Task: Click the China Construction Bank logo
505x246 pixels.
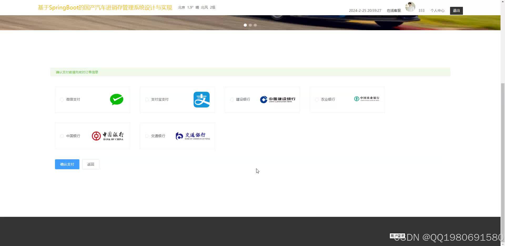Action: [x=277, y=99]
